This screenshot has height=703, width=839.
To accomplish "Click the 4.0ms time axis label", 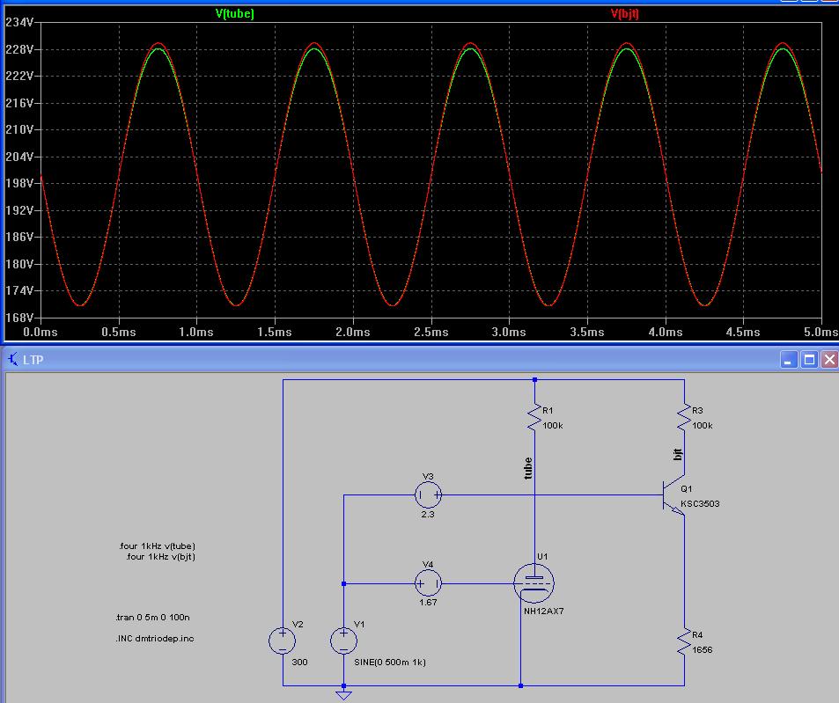I will coord(665,332).
